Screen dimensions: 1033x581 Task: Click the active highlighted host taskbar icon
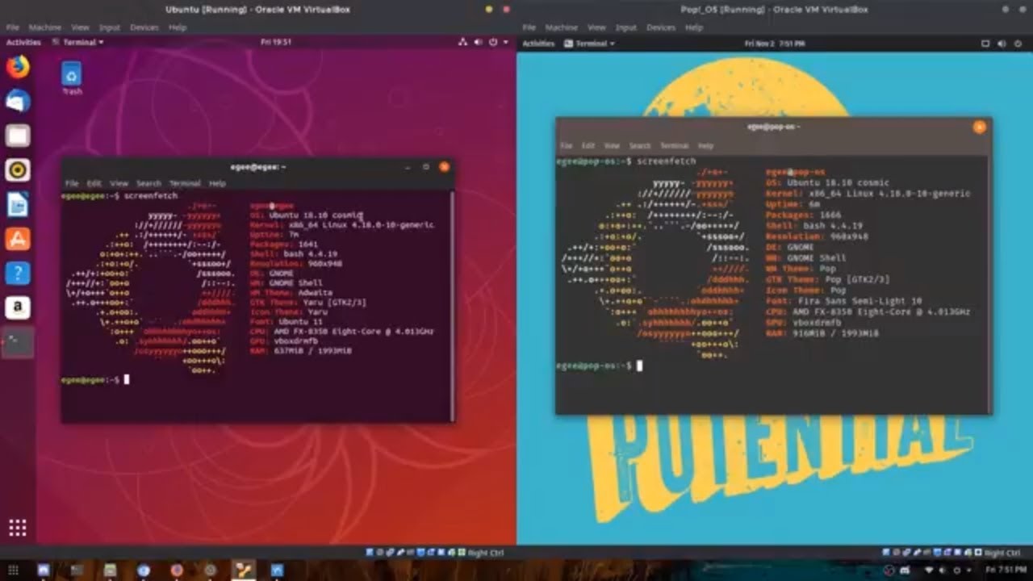243,570
